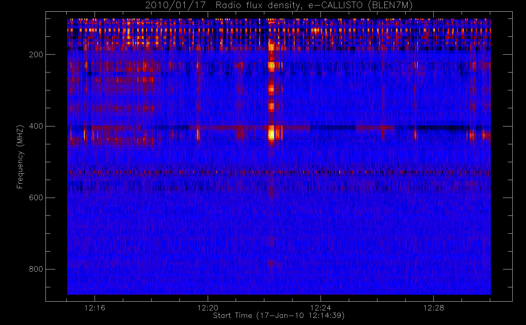The width and height of the screenshot is (526, 325).
Task: Click the bright yellow burst near 400 MHz
Action: pos(271,134)
